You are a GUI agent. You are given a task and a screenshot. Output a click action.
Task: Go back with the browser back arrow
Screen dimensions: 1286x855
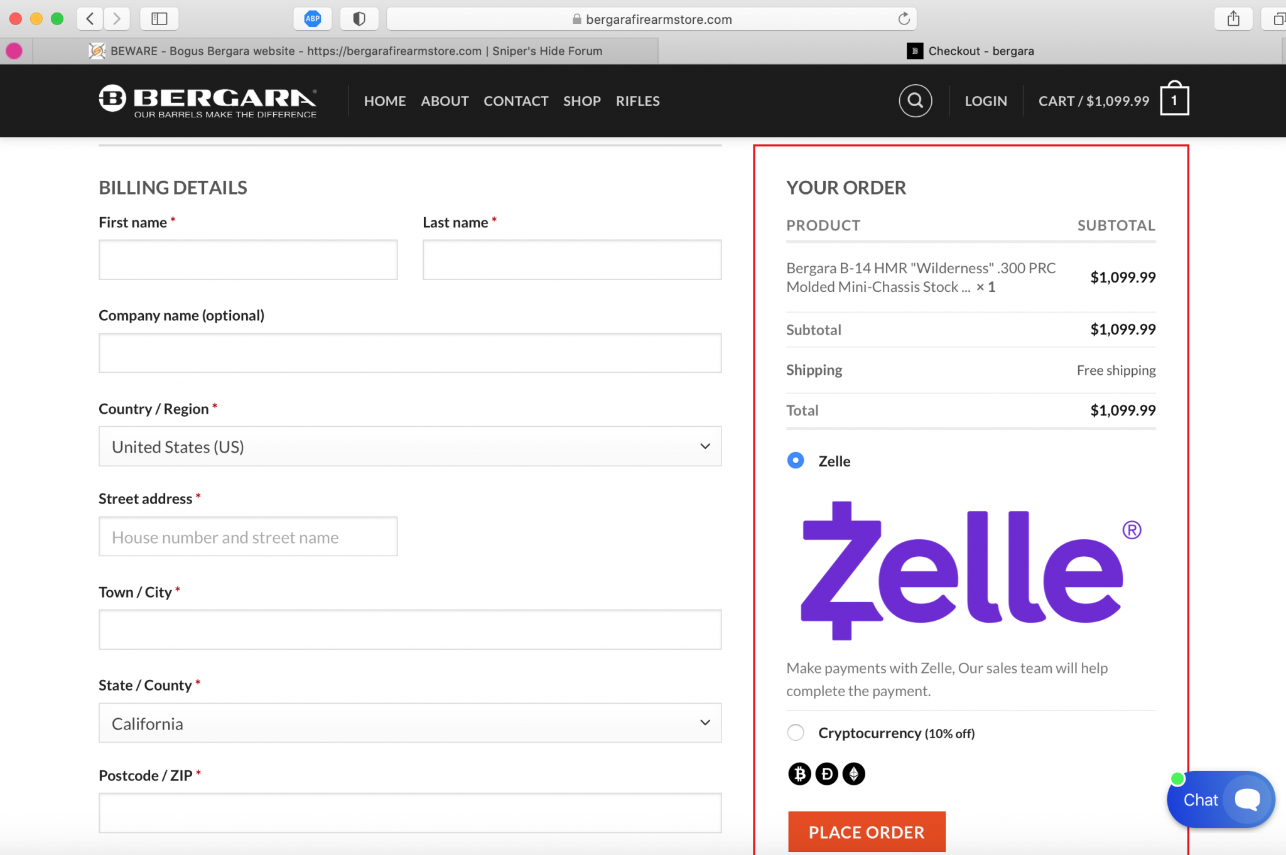point(90,19)
